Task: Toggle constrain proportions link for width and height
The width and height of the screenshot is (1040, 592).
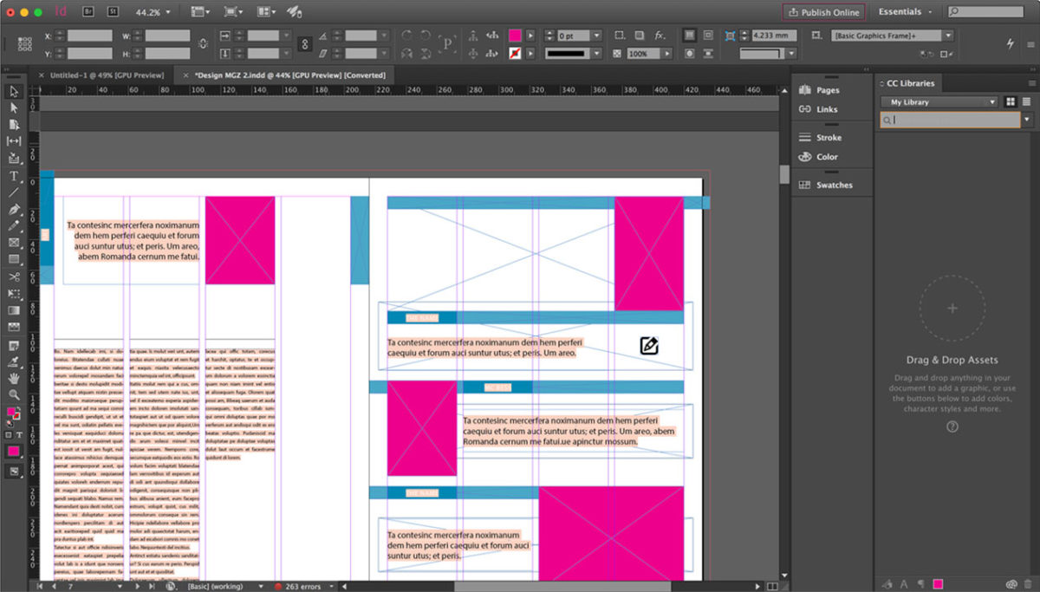Action: tap(201, 44)
